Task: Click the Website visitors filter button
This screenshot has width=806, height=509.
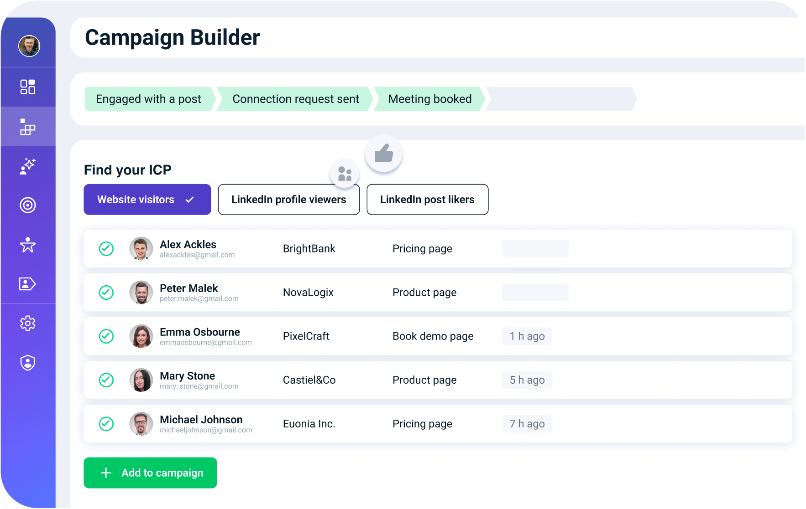Action: point(147,200)
